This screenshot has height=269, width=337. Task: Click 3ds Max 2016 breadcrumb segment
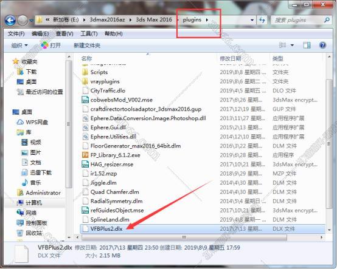(x=154, y=20)
